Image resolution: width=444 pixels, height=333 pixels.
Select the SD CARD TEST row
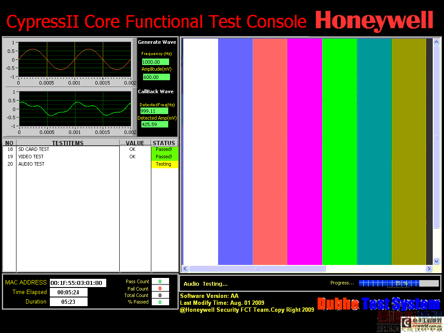pyautogui.click(x=90, y=150)
